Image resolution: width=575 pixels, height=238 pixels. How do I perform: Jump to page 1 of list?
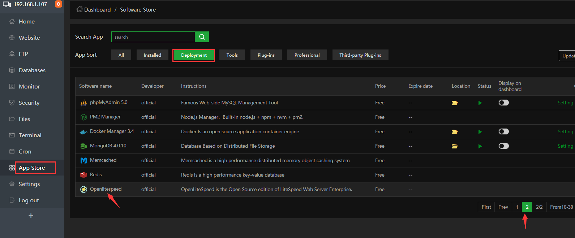pos(517,207)
